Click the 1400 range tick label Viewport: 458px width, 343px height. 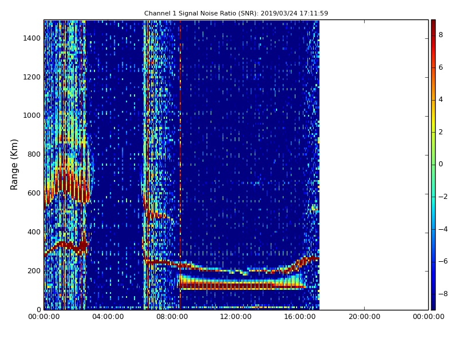(x=32, y=38)
